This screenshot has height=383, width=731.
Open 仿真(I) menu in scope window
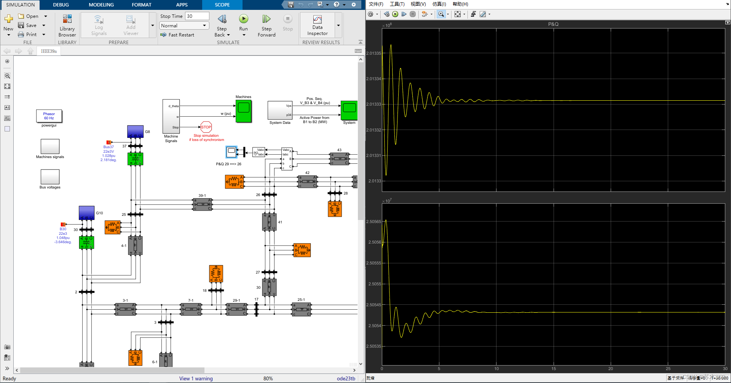click(x=439, y=4)
